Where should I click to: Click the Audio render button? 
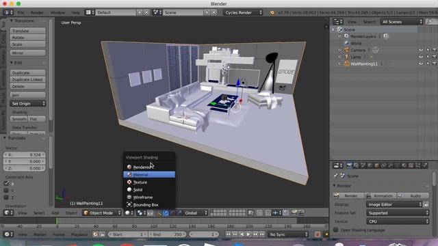point(413,196)
